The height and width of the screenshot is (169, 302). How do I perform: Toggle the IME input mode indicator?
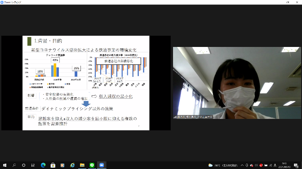coord(275,165)
